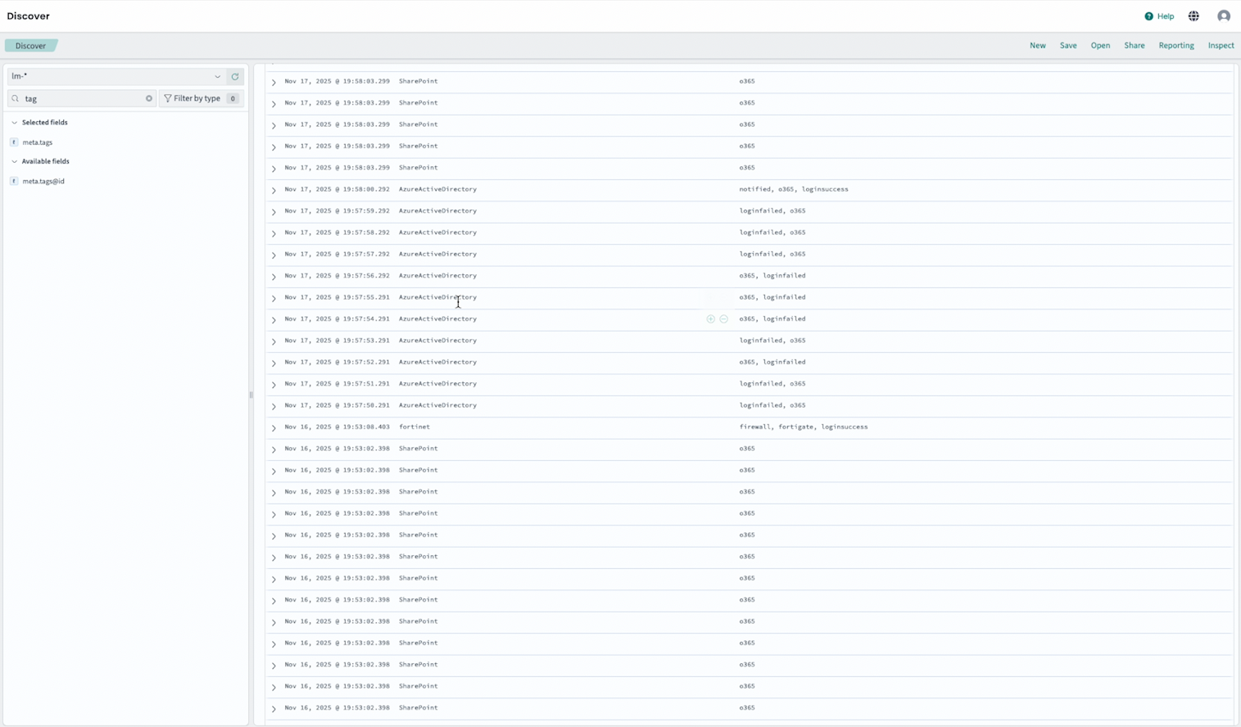Open the user account avatar menu
Screen dimensions: 1241x727
(x=1224, y=16)
